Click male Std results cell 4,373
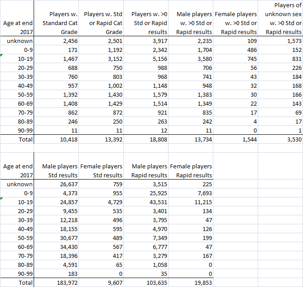 [x=56, y=193]
